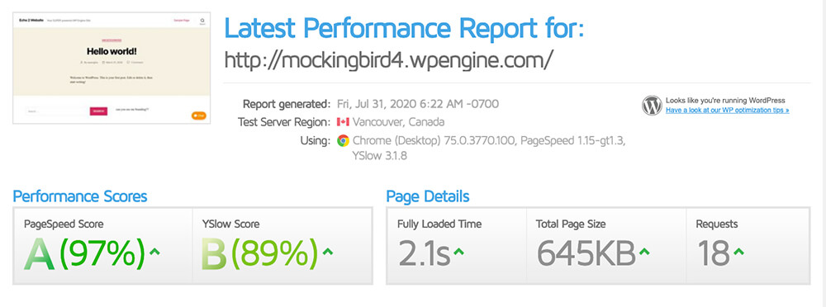Click the Canada flag icon
Screen dimensions: 826x307
(x=343, y=122)
